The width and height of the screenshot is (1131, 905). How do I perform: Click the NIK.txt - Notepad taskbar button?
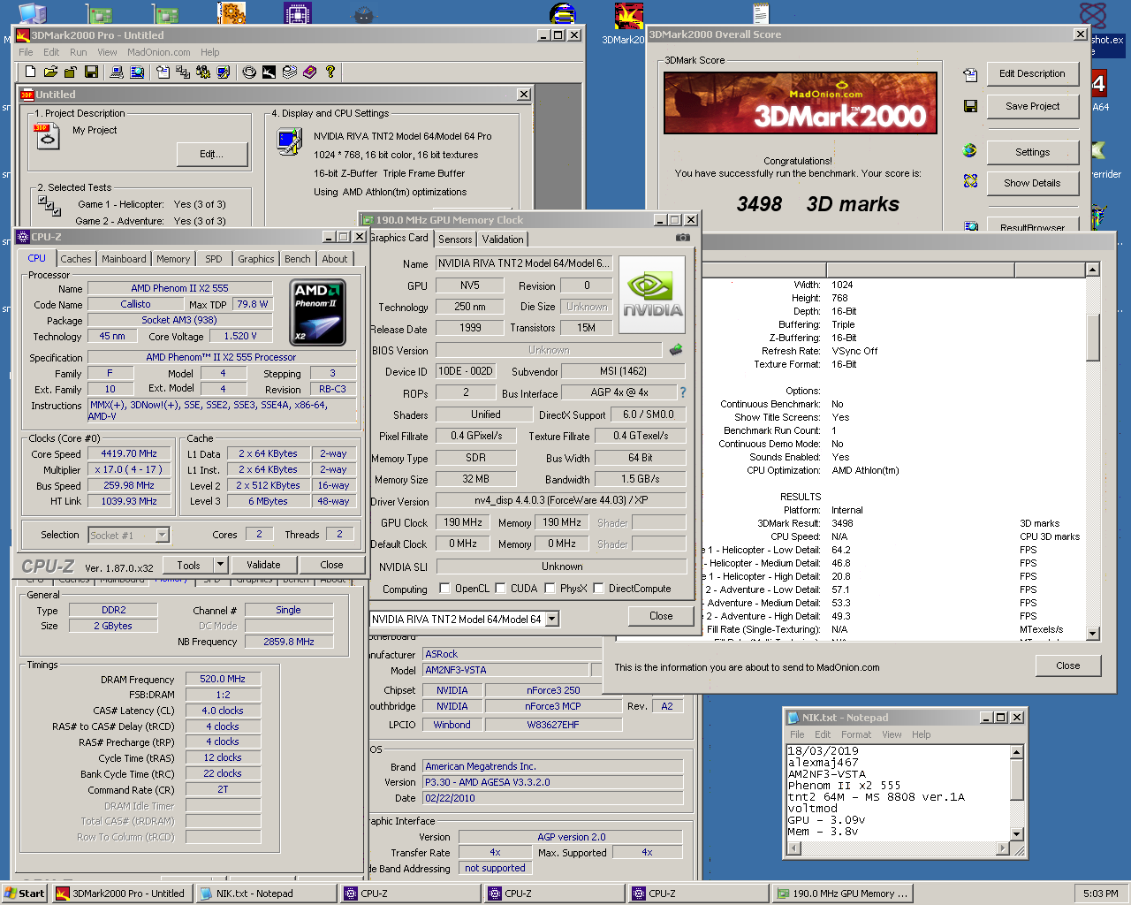267,894
